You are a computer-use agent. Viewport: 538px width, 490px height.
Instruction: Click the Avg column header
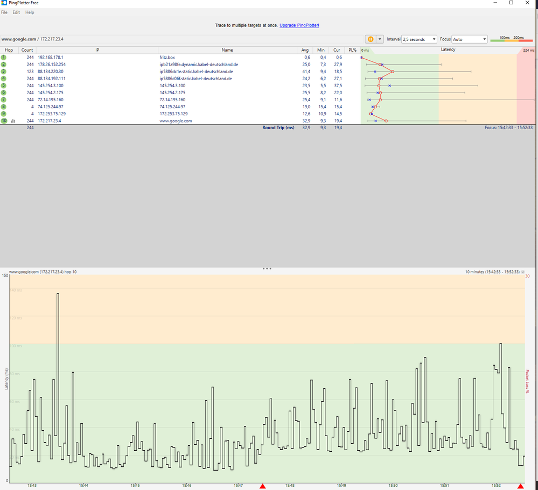305,50
